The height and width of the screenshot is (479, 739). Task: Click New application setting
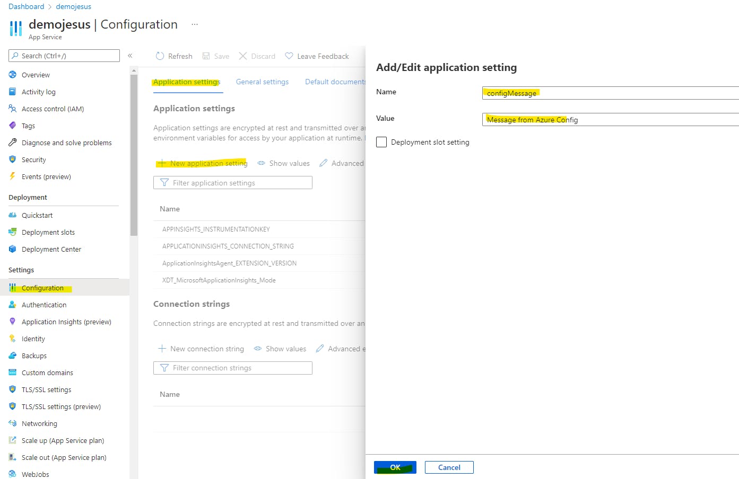tap(203, 163)
